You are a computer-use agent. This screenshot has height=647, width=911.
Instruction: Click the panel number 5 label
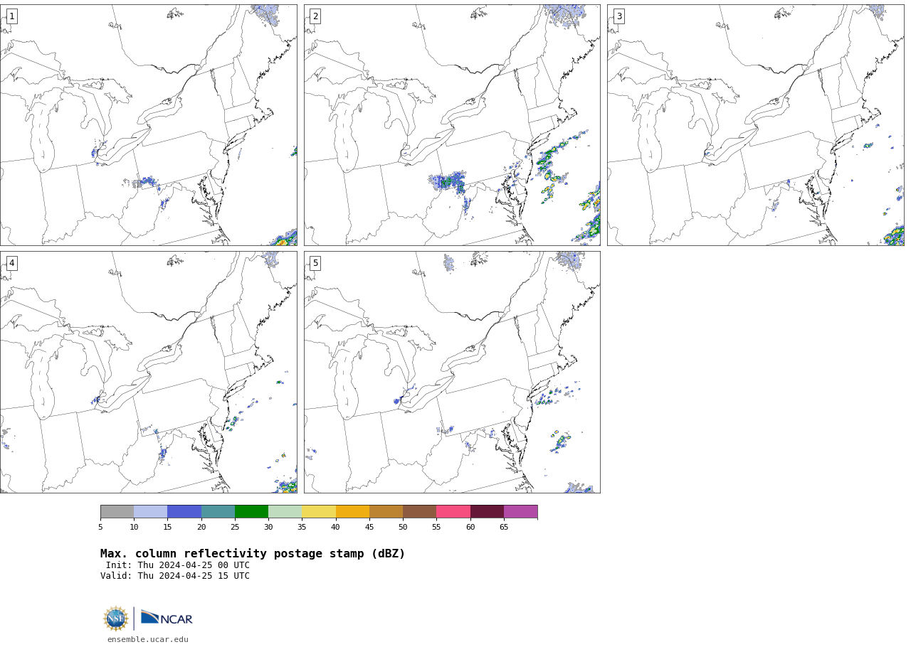pos(315,263)
